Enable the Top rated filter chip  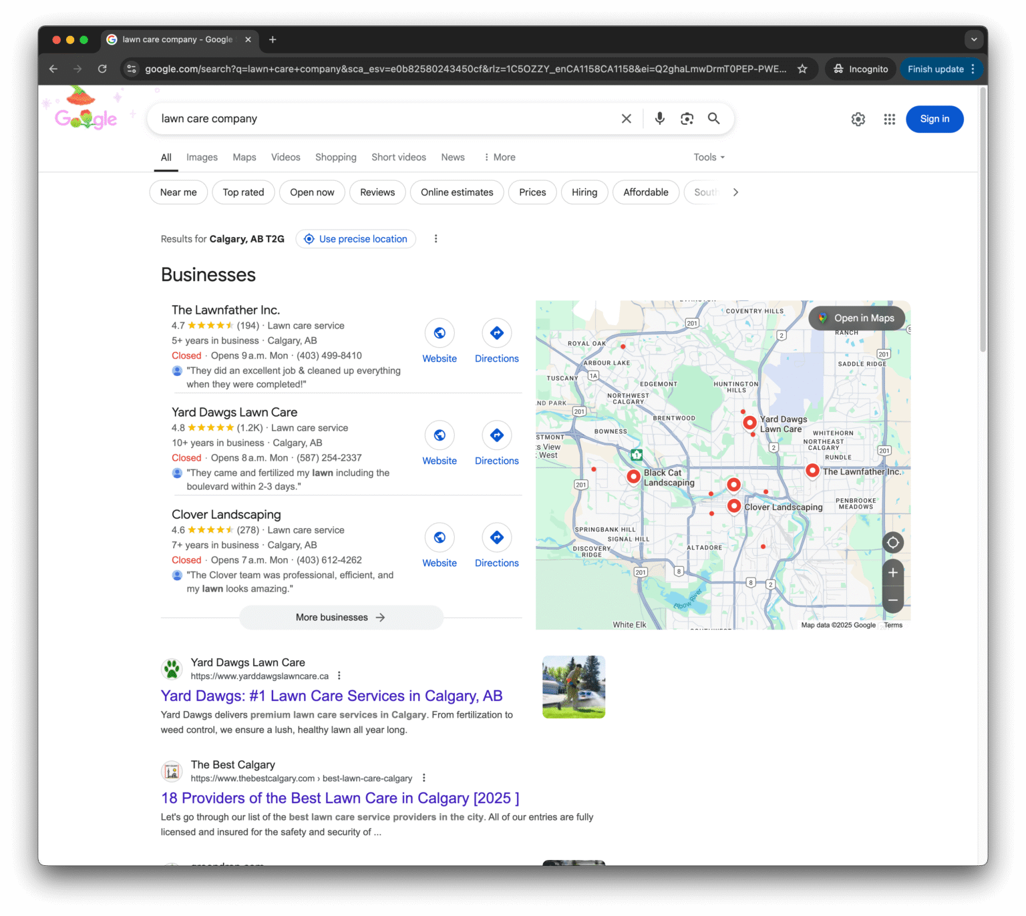tap(243, 192)
